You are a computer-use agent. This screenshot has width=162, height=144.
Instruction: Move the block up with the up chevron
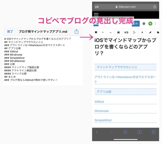point(103,32)
